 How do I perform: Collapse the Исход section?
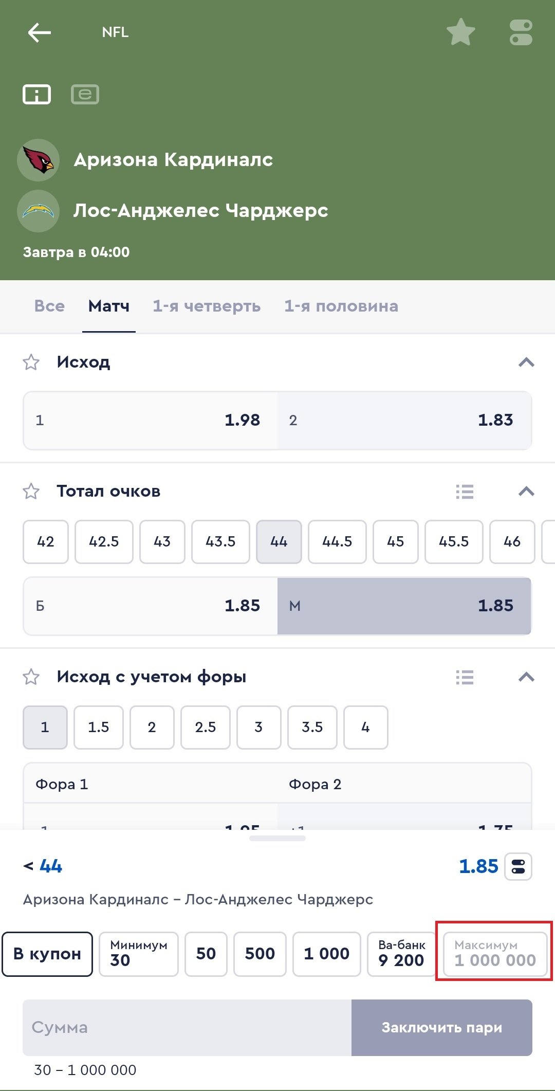(526, 362)
